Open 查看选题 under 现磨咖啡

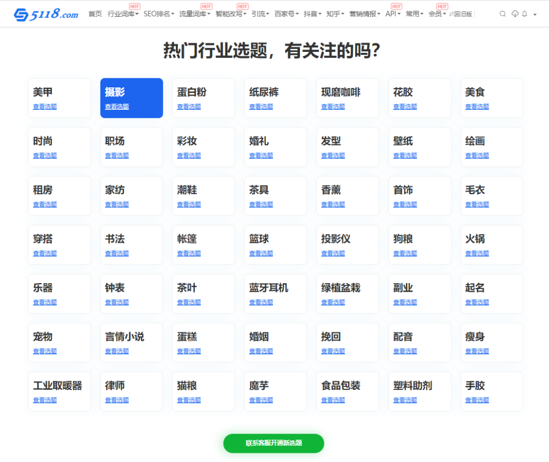[333, 106]
